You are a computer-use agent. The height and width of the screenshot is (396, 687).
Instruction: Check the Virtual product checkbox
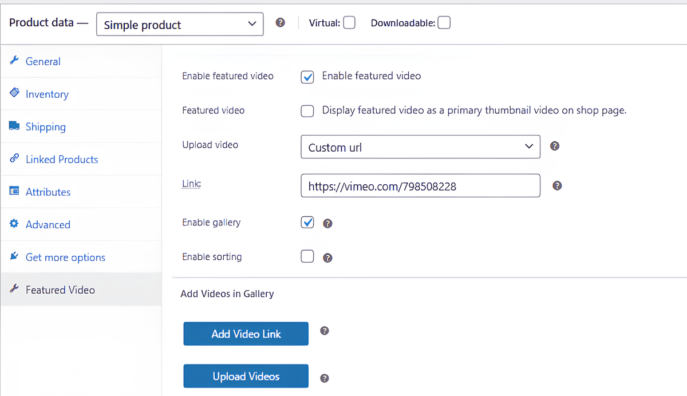[x=349, y=23]
